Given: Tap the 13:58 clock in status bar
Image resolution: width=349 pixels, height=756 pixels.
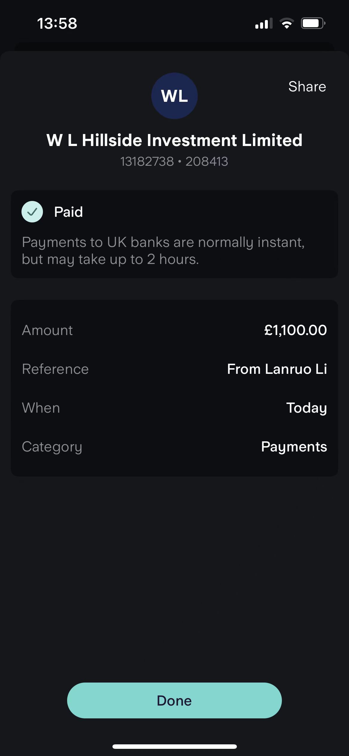Looking at the screenshot, I should pyautogui.click(x=57, y=23).
